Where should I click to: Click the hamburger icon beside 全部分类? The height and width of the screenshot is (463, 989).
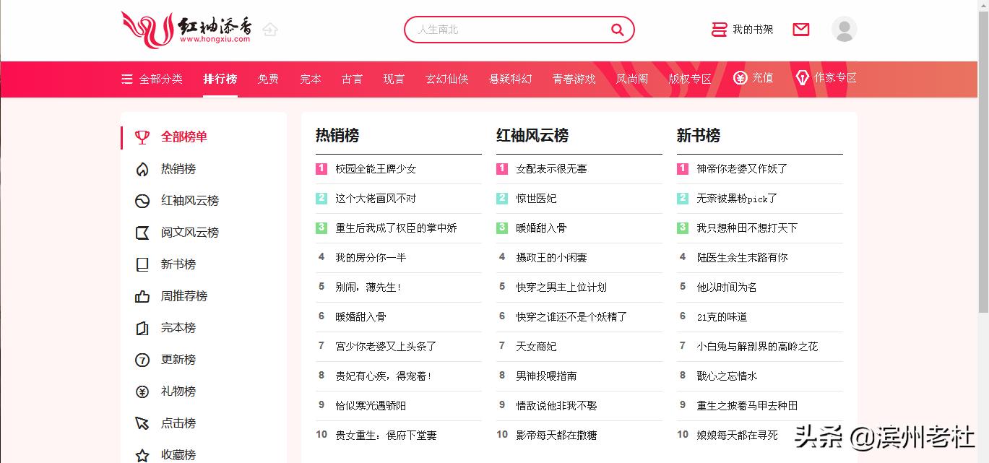tap(126, 79)
